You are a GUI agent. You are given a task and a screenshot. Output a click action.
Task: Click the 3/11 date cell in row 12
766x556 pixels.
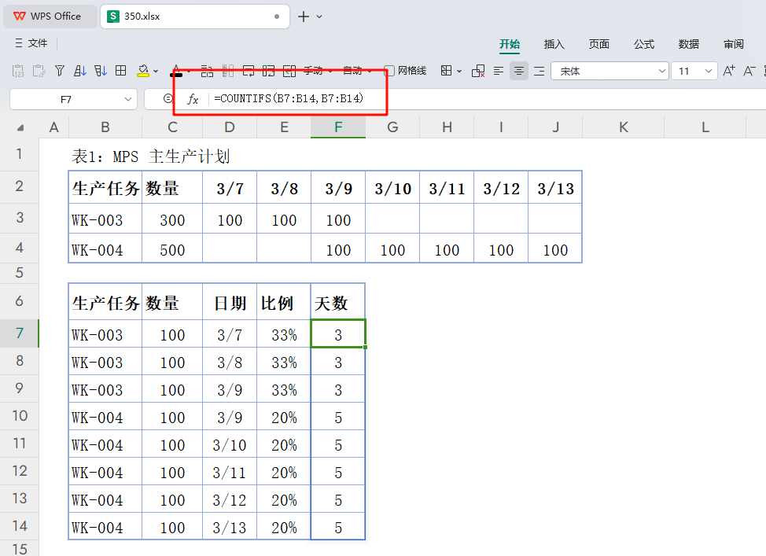pos(230,472)
